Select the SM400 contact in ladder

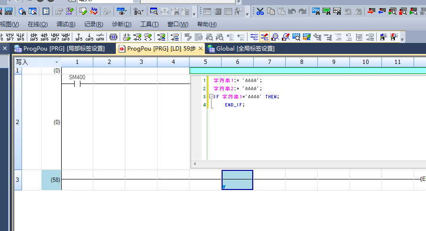77,84
